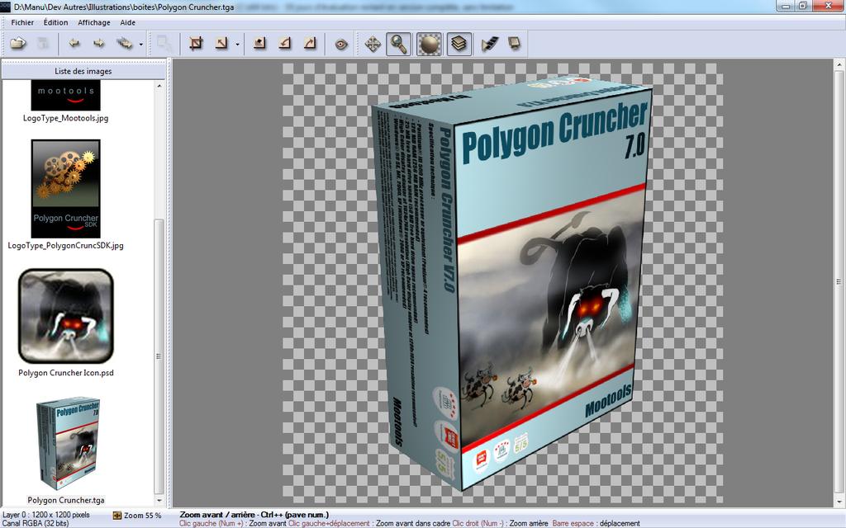Select the magnifying glass zoom tool
This screenshot has width=846, height=528.
[x=399, y=44]
